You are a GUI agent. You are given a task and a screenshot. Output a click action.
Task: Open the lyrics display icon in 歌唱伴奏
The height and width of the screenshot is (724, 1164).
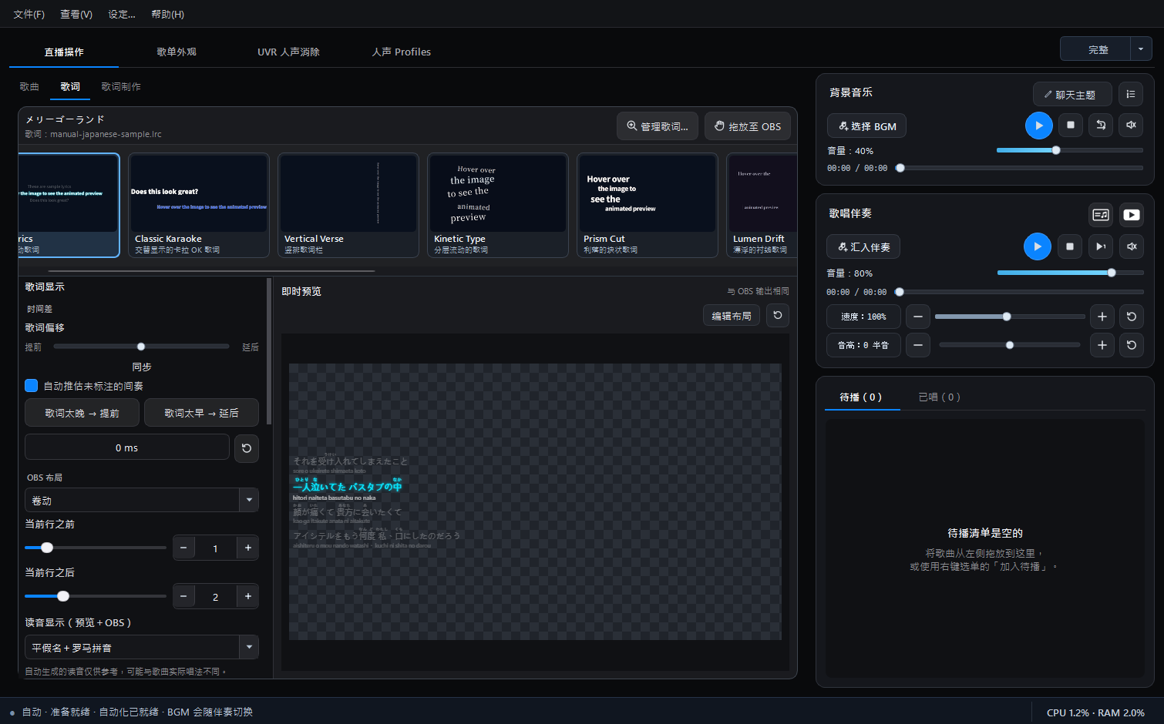1101,215
